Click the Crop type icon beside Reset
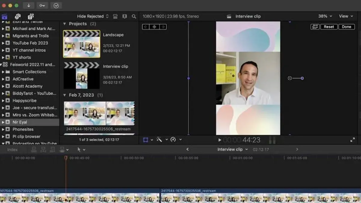This screenshot has height=203, width=361. [315, 27]
